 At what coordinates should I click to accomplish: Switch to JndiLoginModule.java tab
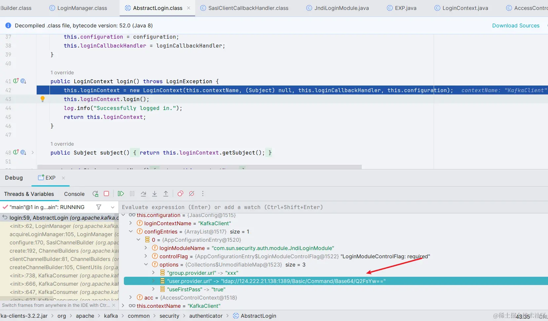[x=338, y=8]
